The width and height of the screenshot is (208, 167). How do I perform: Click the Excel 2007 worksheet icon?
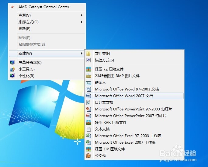click(x=88, y=142)
